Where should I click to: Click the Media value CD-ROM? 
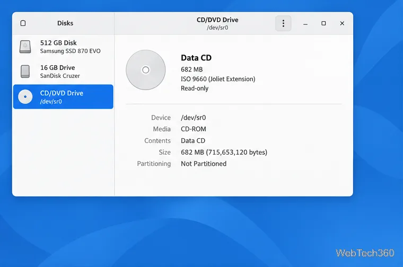[194, 129]
